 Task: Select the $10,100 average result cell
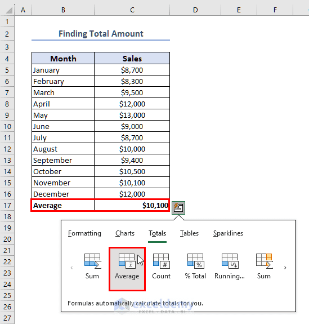(x=132, y=206)
